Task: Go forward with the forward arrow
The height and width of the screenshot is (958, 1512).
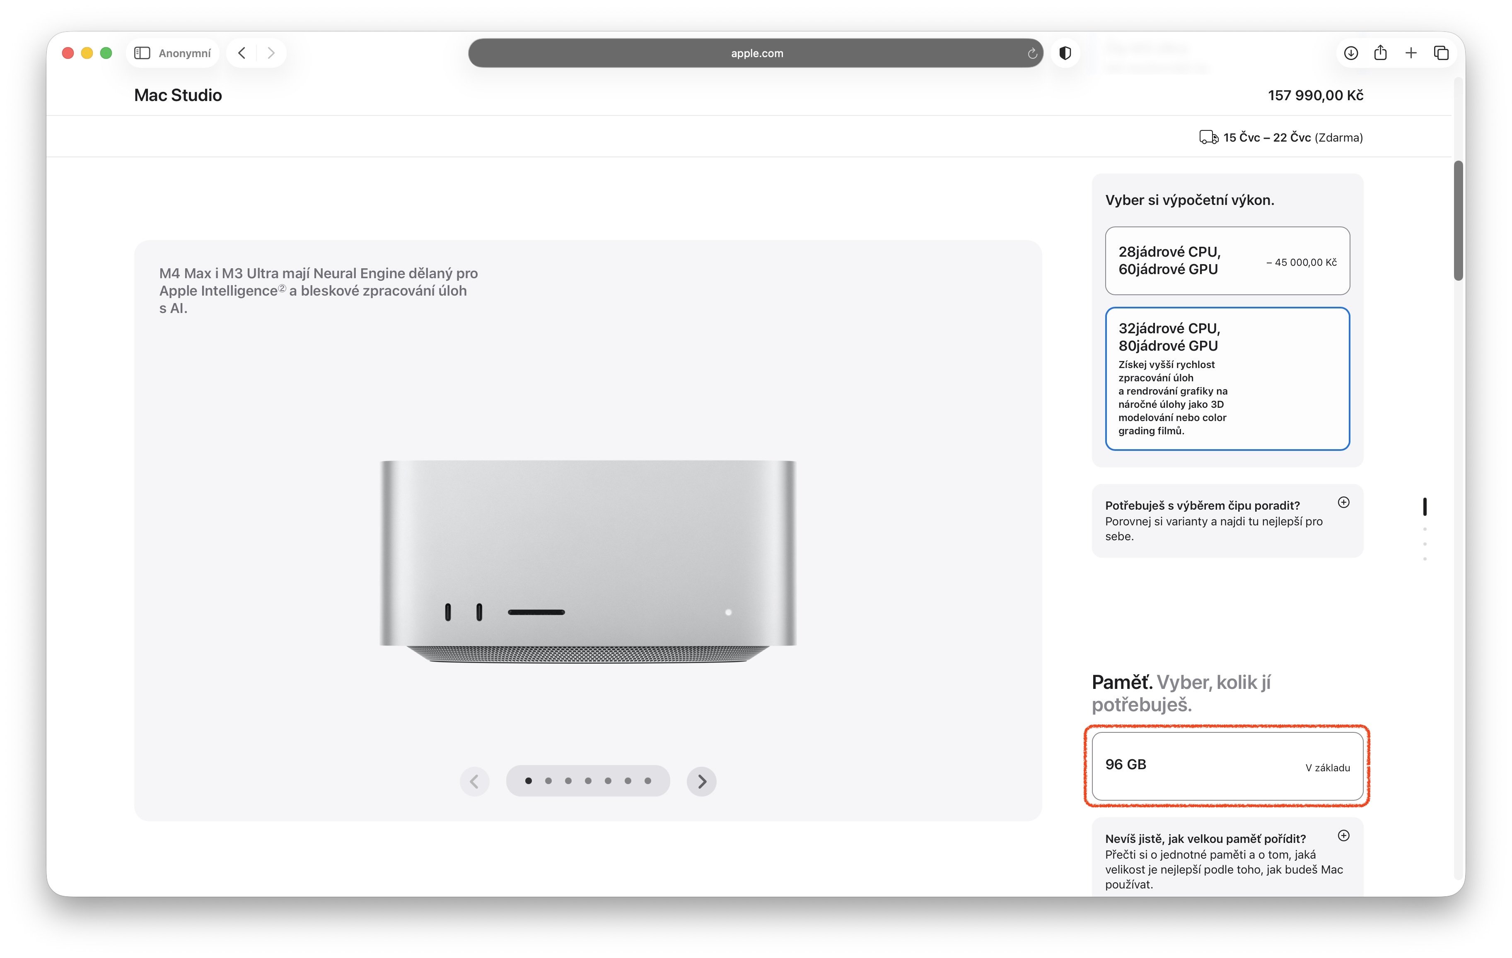Action: (x=271, y=53)
